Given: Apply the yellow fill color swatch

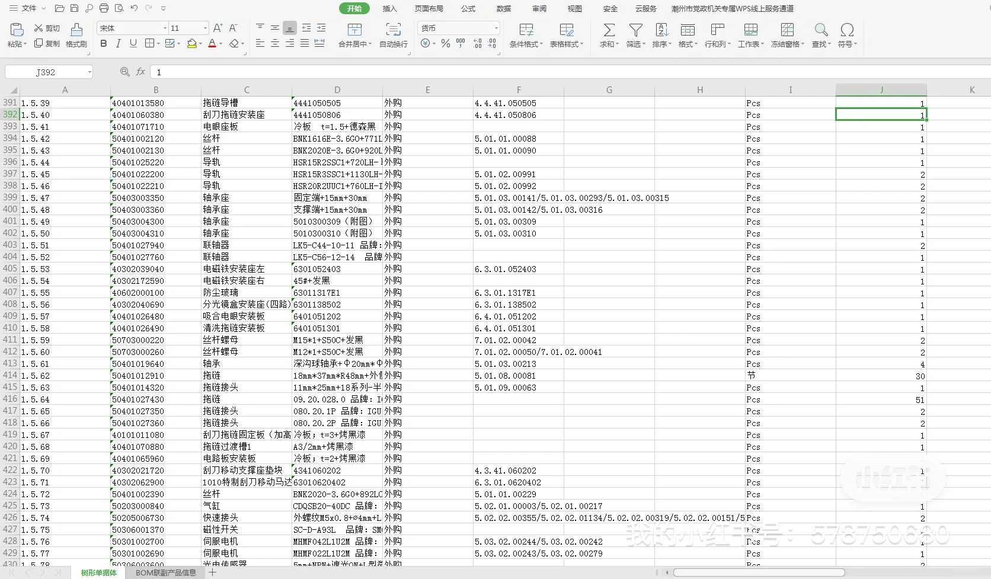Looking at the screenshot, I should [191, 43].
